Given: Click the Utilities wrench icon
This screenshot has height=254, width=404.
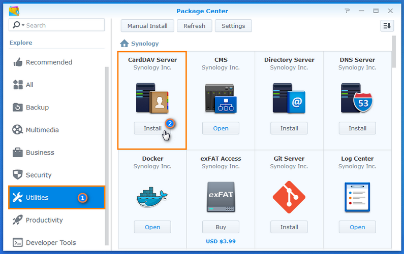Looking at the screenshot, I should 17,197.
